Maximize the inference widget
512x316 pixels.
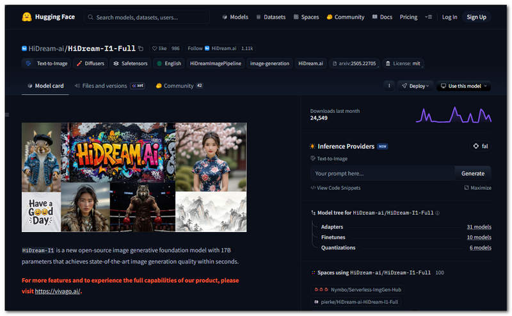coord(477,188)
